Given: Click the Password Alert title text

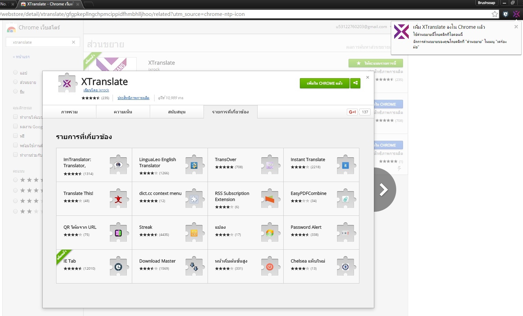Looking at the screenshot, I should pos(306,227).
